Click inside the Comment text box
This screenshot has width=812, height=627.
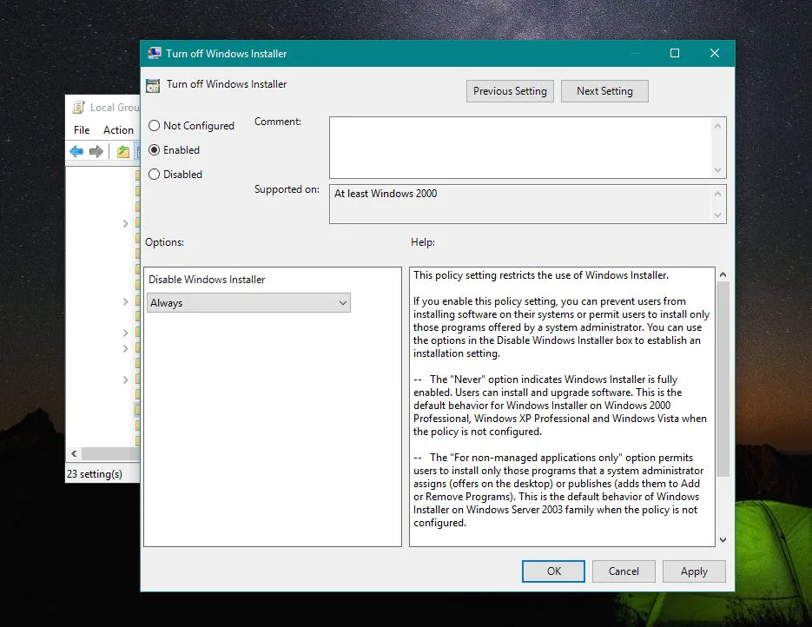[x=520, y=148]
